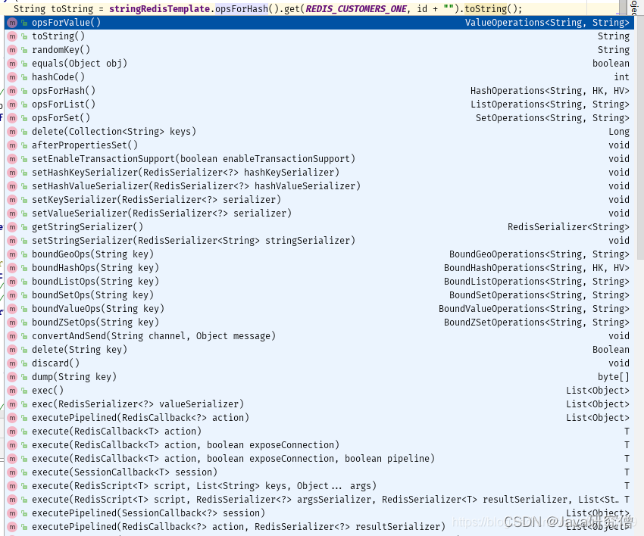Choose opsForHash() completion item
Screen dimensions: 644x536
tap(319, 90)
